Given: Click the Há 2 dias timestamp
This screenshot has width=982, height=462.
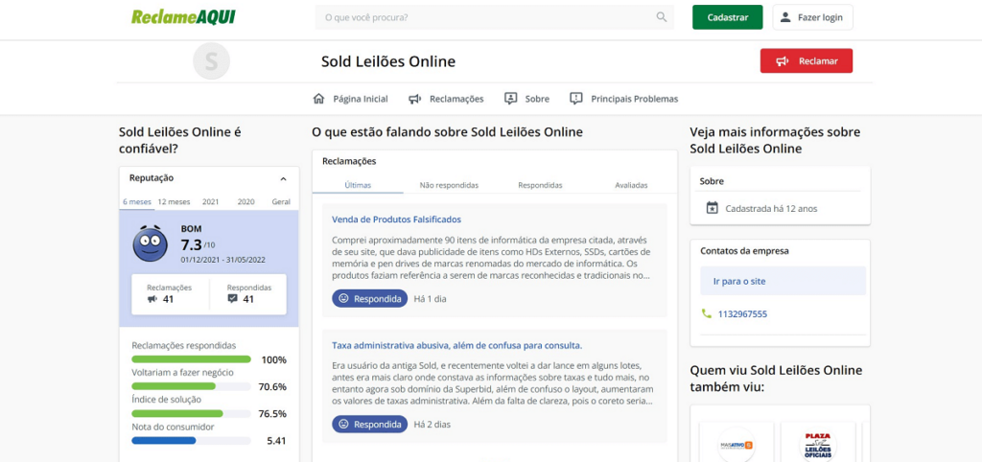Looking at the screenshot, I should pos(433,424).
